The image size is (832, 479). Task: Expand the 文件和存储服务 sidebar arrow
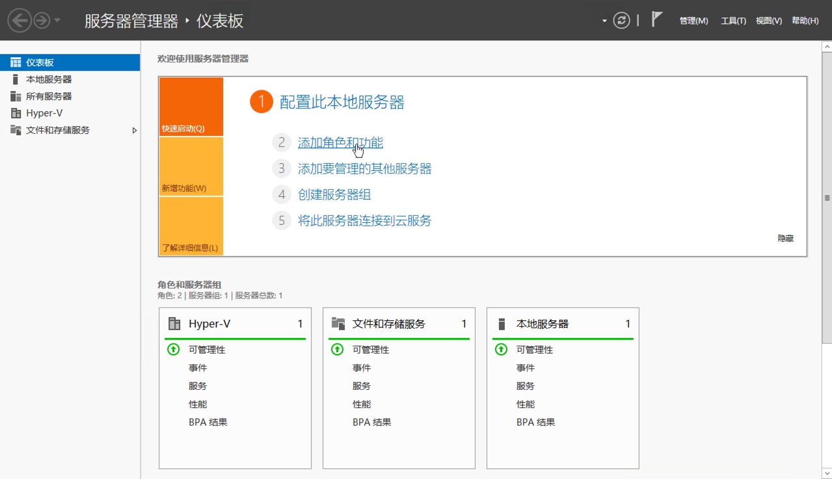pyautogui.click(x=135, y=130)
